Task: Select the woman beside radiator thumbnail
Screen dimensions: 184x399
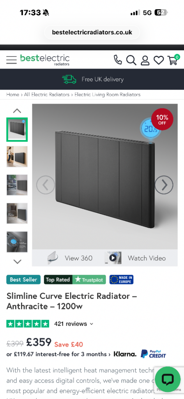Action: click(17, 157)
